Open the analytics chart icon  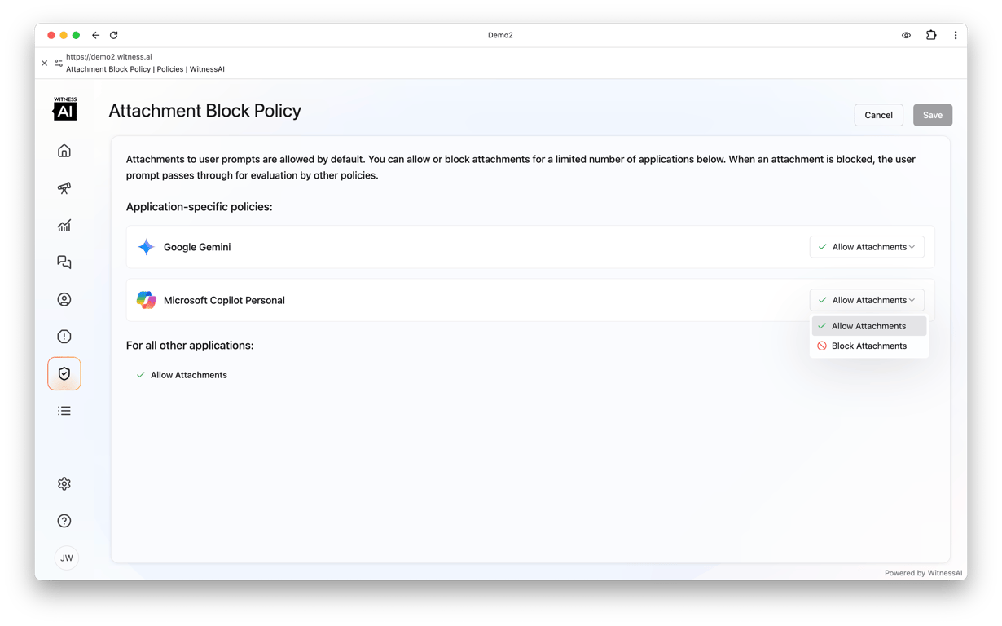(64, 226)
